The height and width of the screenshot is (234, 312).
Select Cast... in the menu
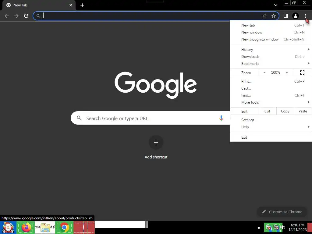pos(271,88)
